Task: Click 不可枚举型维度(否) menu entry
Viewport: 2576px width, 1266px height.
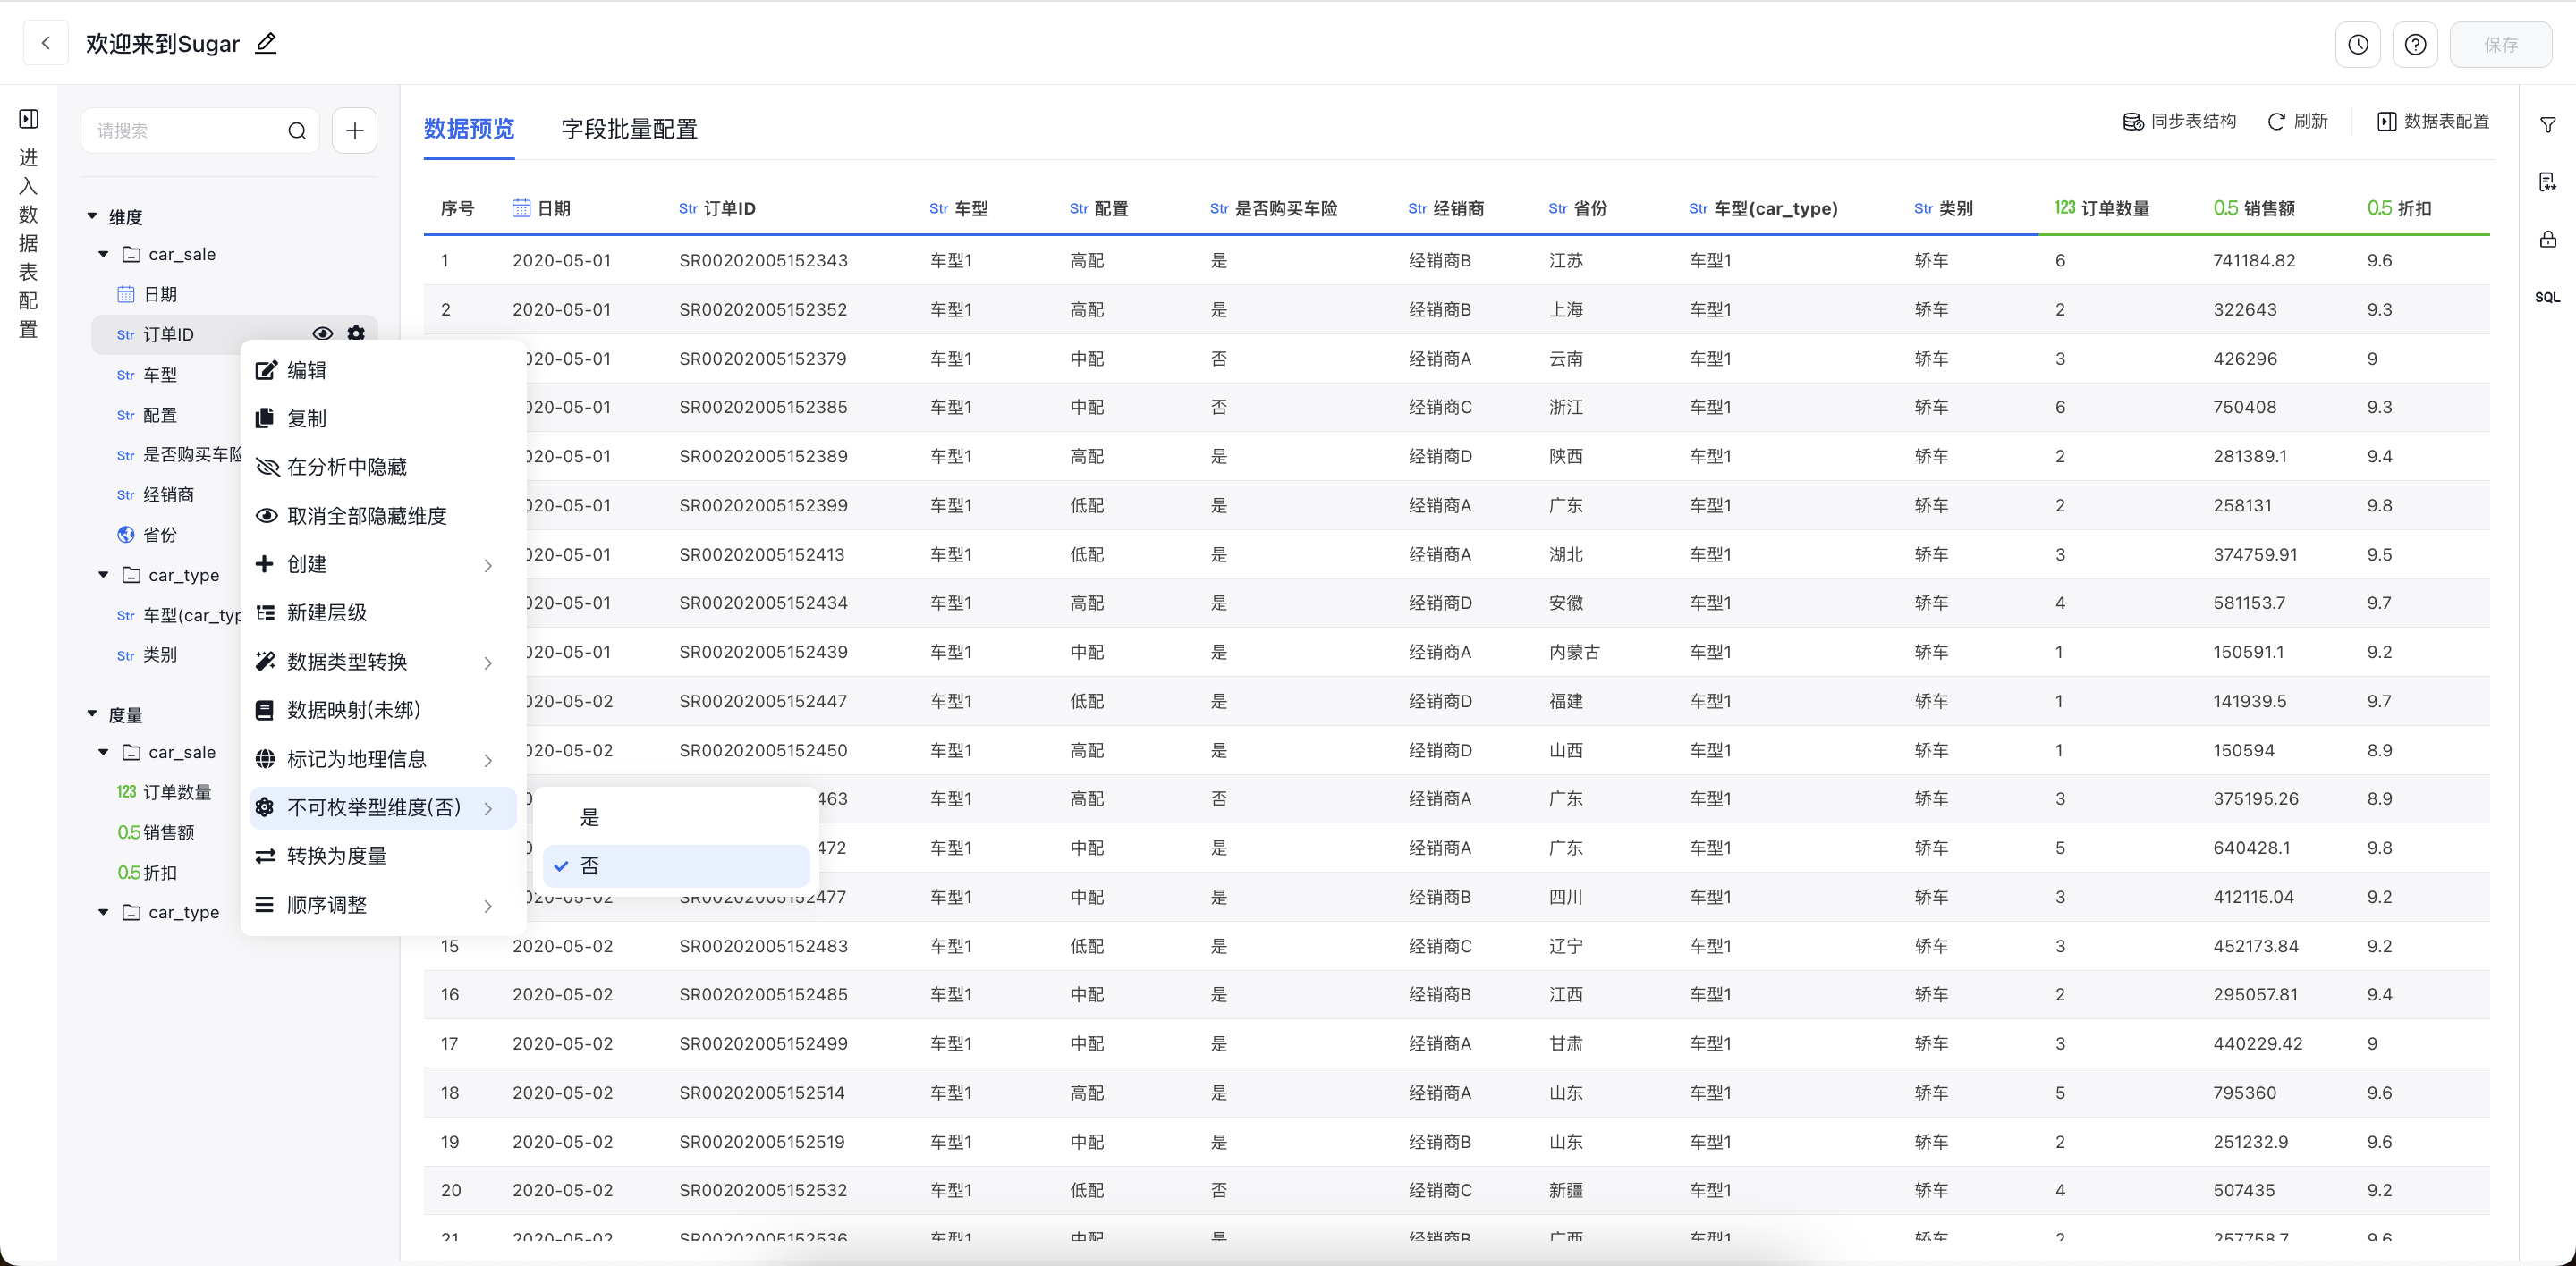Action: point(383,807)
